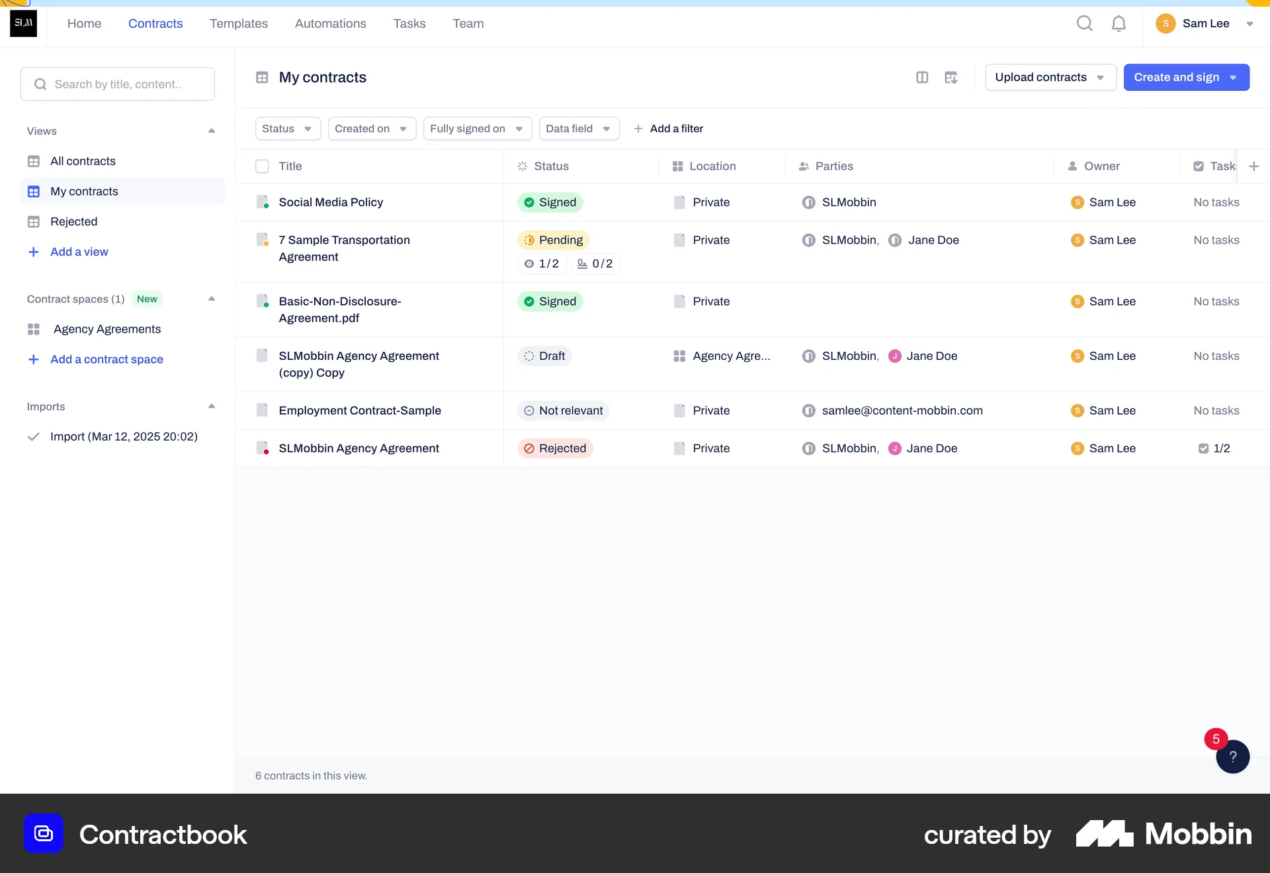Screen dimensions: 1270x873
Task: Collapse the Views section in the sidebar
Action: click(212, 130)
